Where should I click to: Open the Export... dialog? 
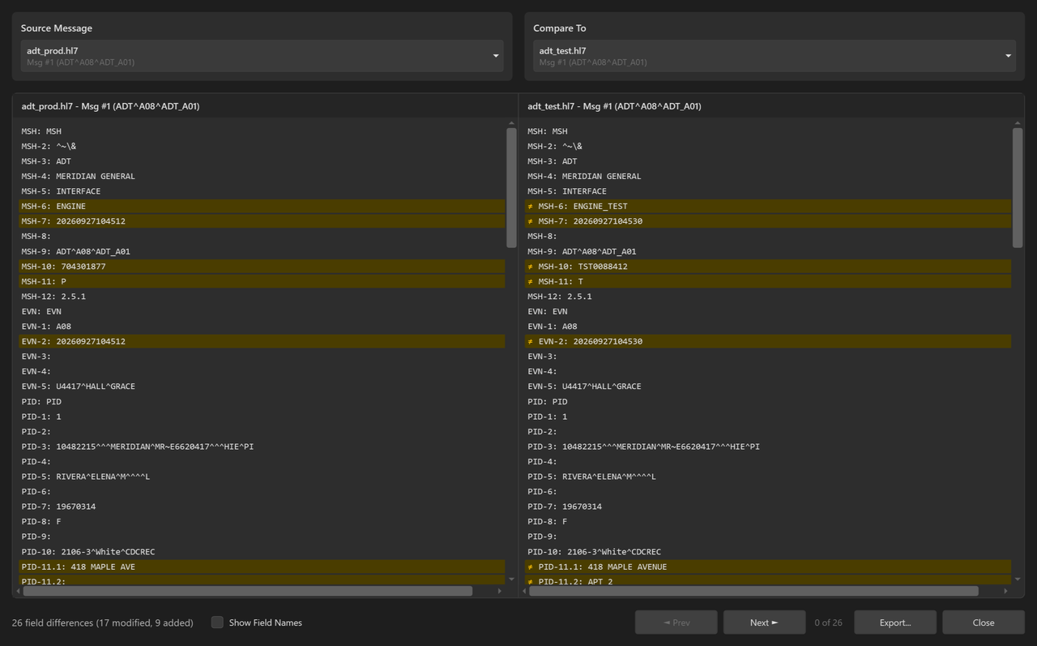895,622
